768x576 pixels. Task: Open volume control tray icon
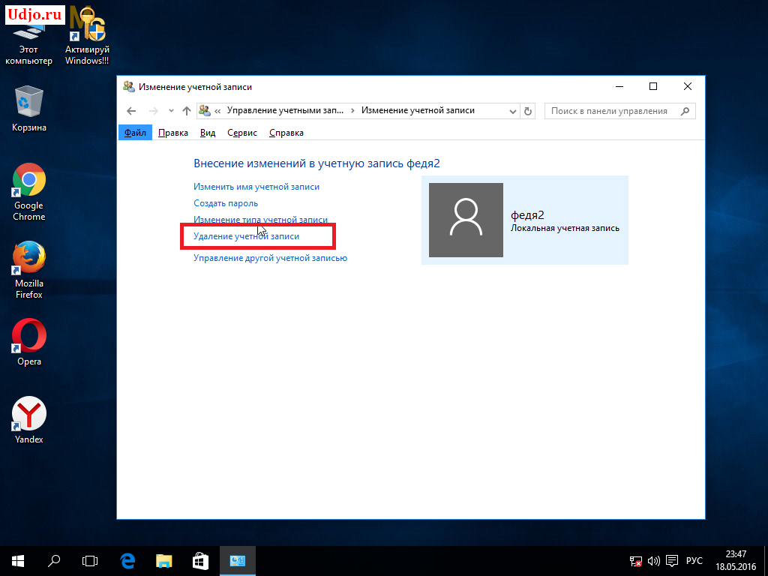coord(654,561)
